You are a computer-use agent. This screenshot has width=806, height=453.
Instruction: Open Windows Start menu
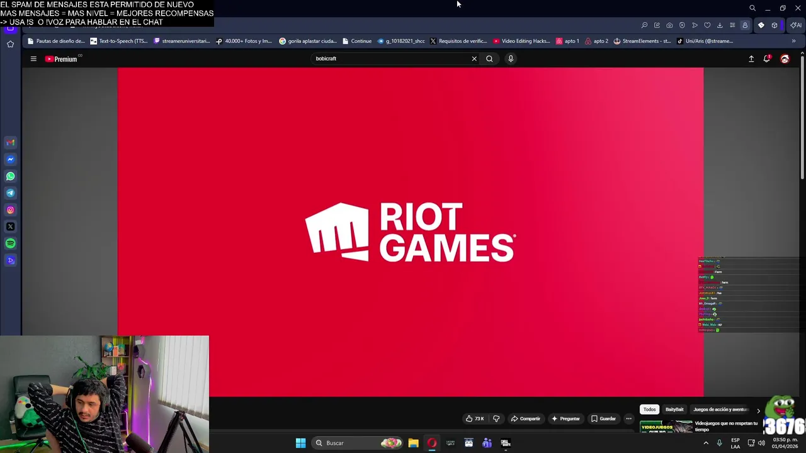(300, 443)
